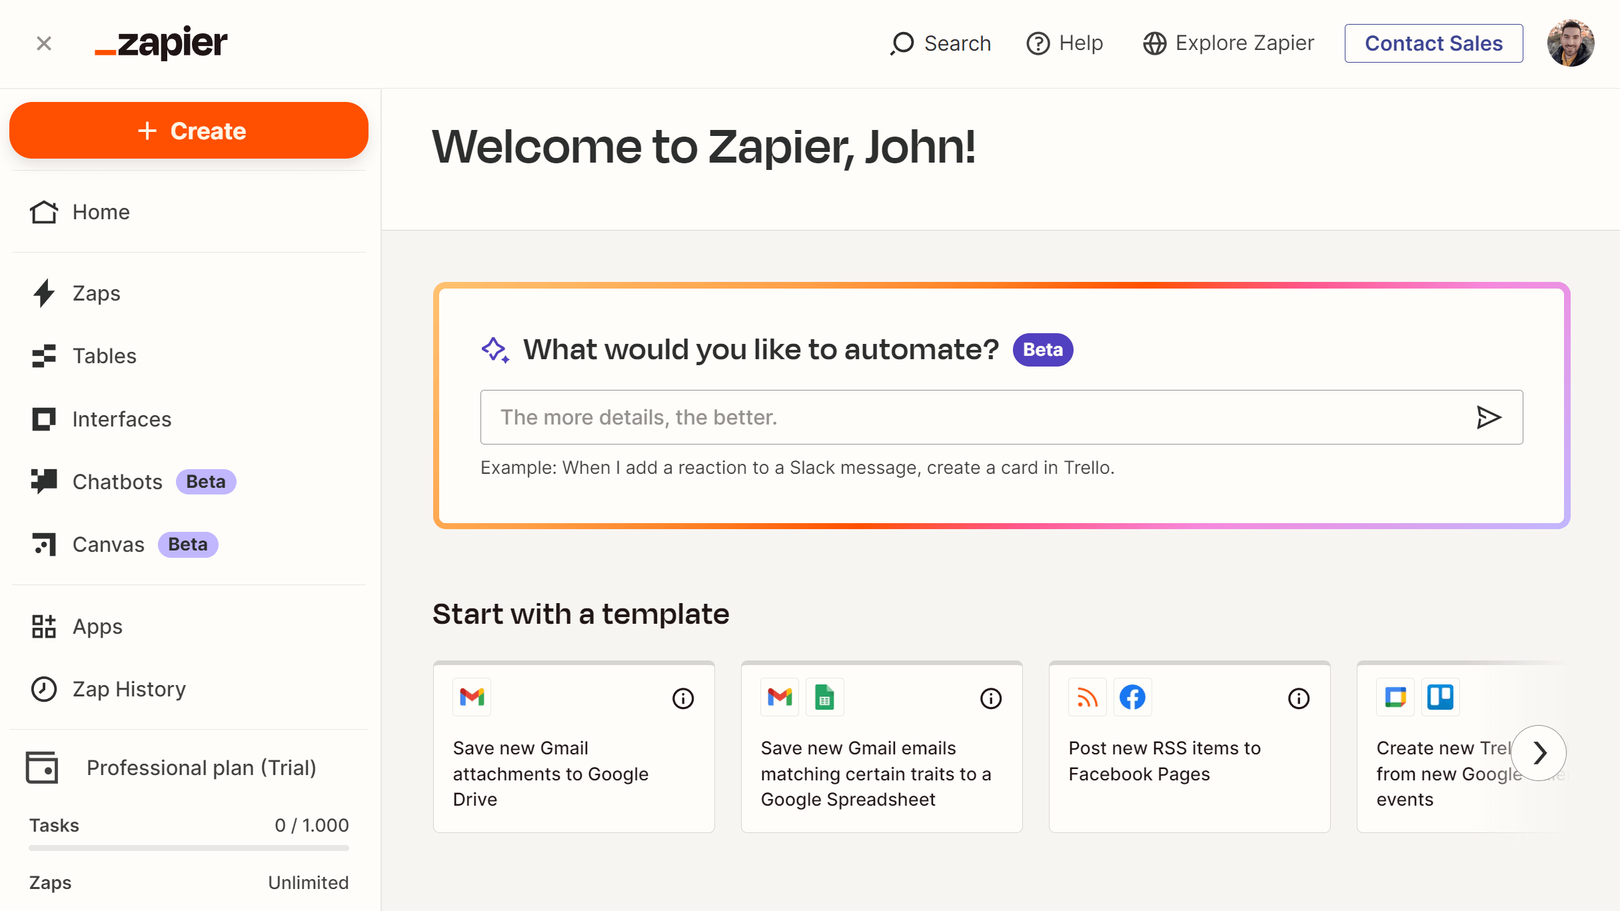Click the Google Calendar icon on template card
This screenshot has width=1620, height=911.
tap(1395, 697)
